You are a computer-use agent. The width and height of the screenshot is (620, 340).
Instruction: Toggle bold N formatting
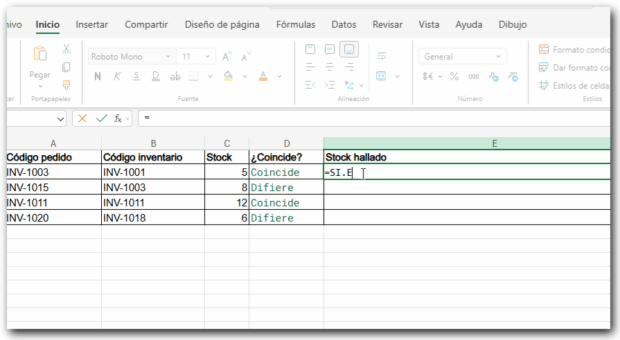coord(98,76)
